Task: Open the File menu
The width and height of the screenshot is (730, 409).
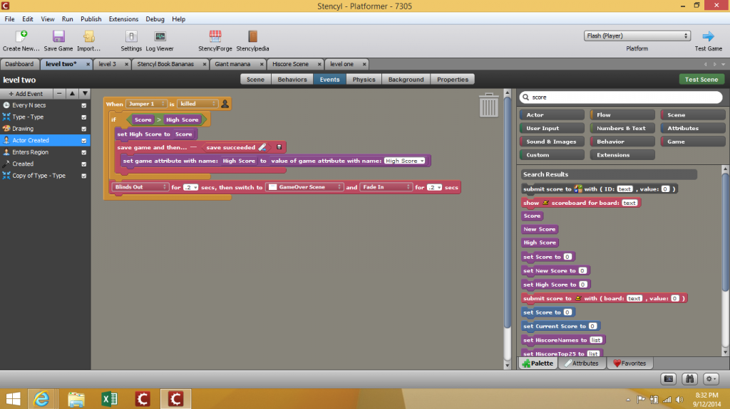Action: coord(9,19)
